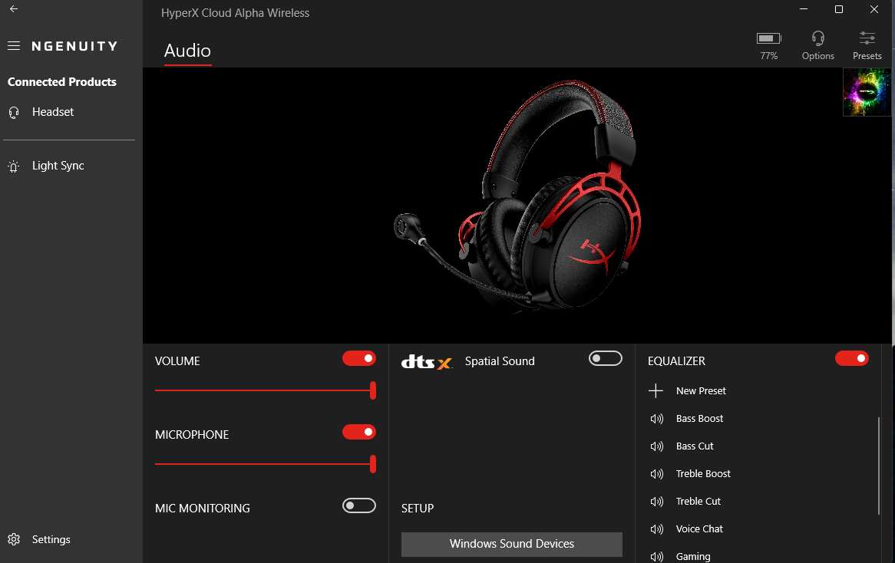895x563 pixels.
Task: Select the Bass Cut preset
Action: [x=695, y=446]
